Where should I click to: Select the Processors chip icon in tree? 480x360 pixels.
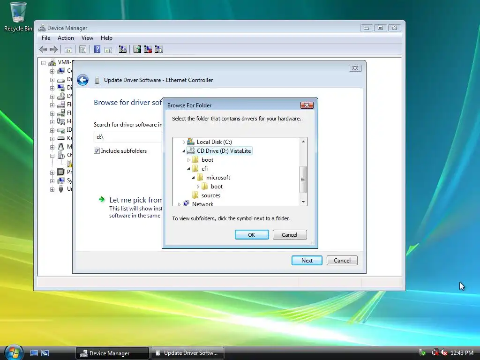tap(61, 172)
